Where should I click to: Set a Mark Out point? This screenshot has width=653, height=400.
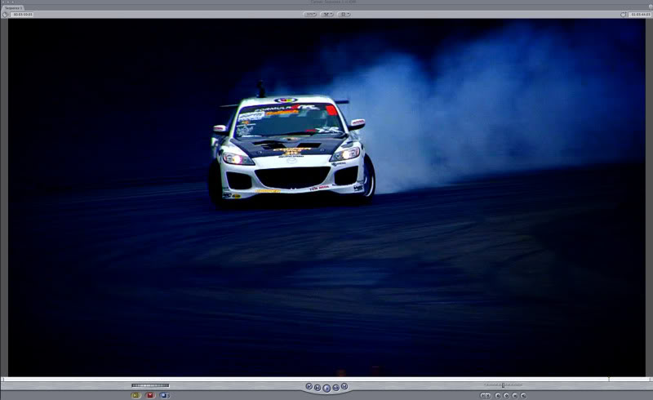pyautogui.click(x=488, y=395)
